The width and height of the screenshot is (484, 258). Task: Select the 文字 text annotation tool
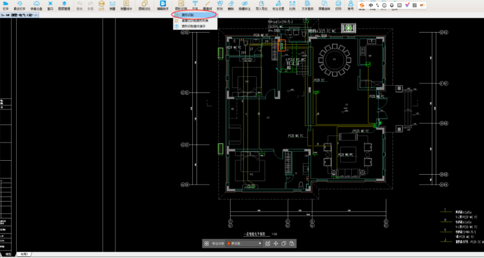click(195, 5)
